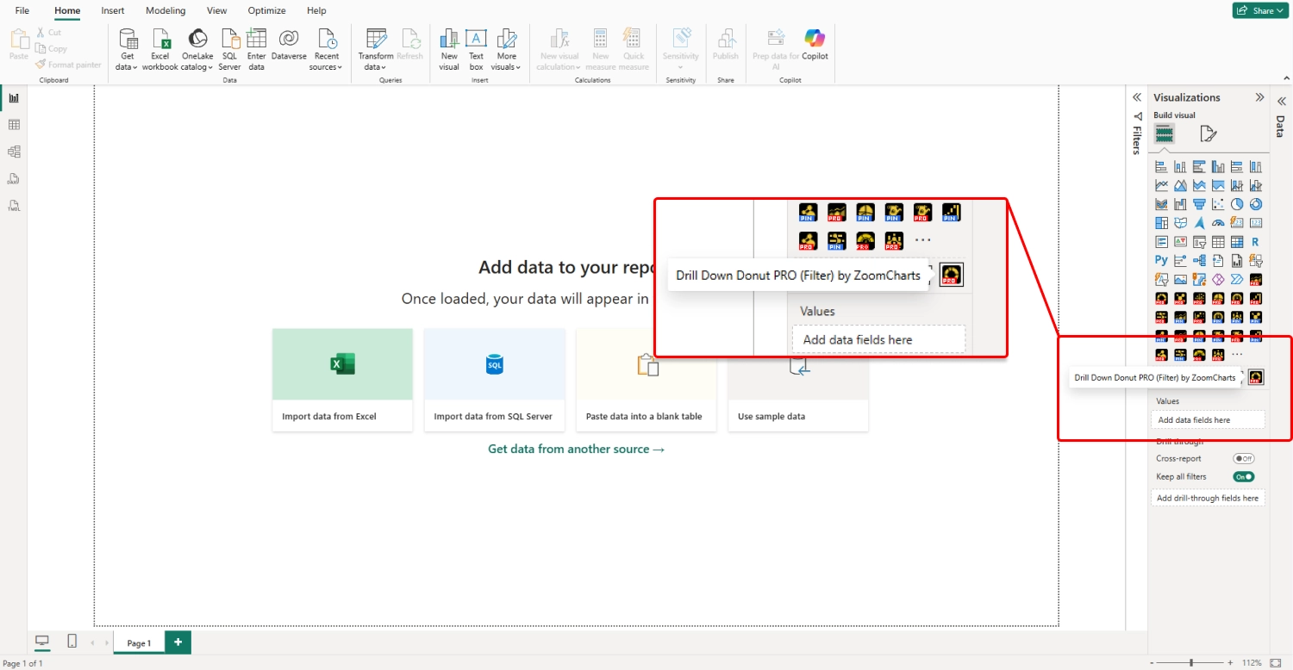
Task: Select the Scatter chart visual
Action: 1218,204
